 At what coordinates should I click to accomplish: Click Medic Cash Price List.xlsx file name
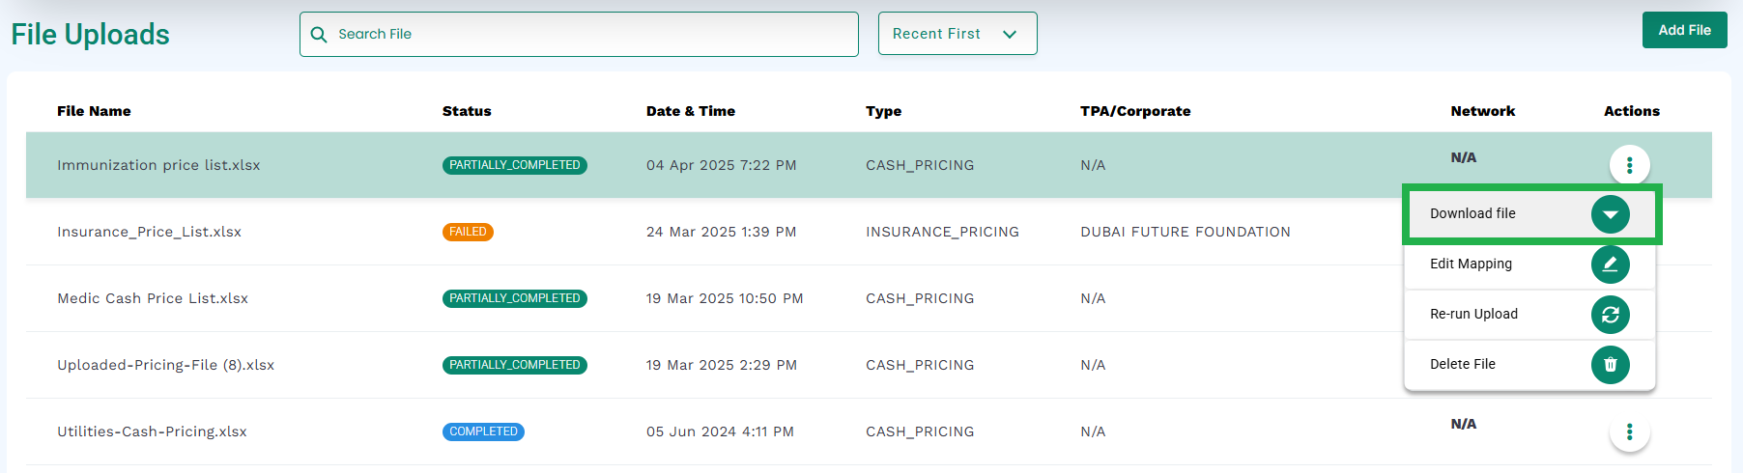coord(153,298)
